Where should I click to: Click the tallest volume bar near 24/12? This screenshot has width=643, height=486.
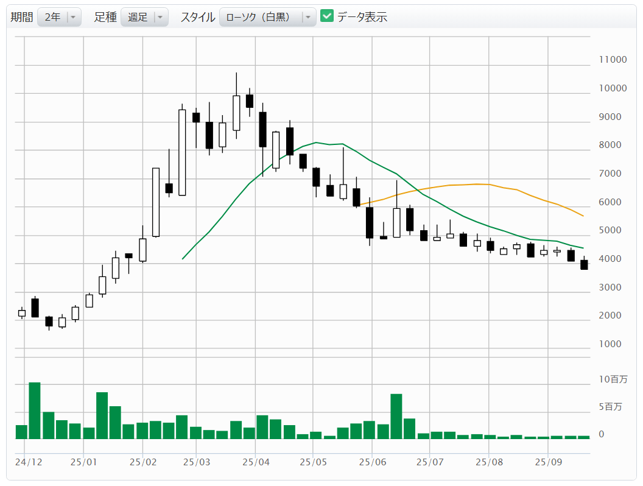tap(35, 410)
